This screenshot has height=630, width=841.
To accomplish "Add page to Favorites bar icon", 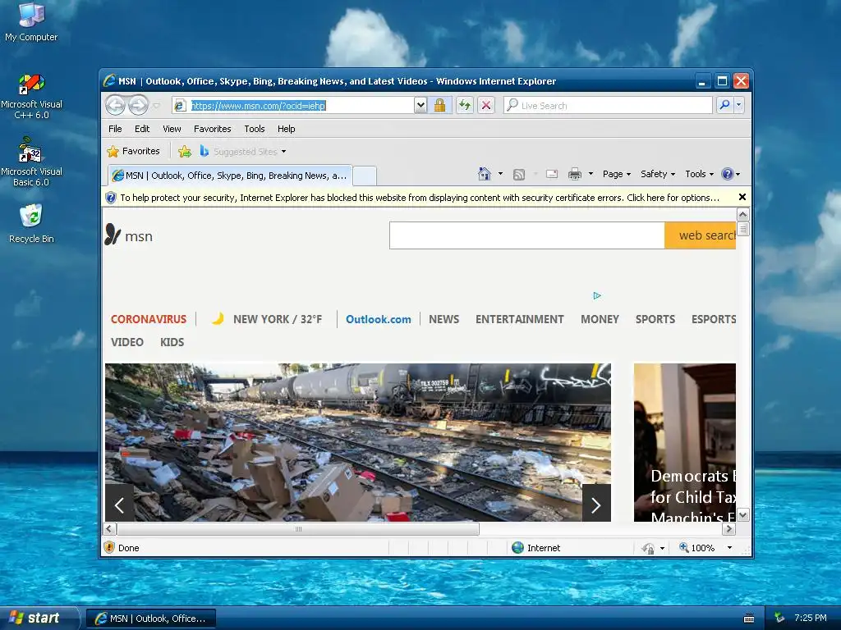I will pos(185,152).
